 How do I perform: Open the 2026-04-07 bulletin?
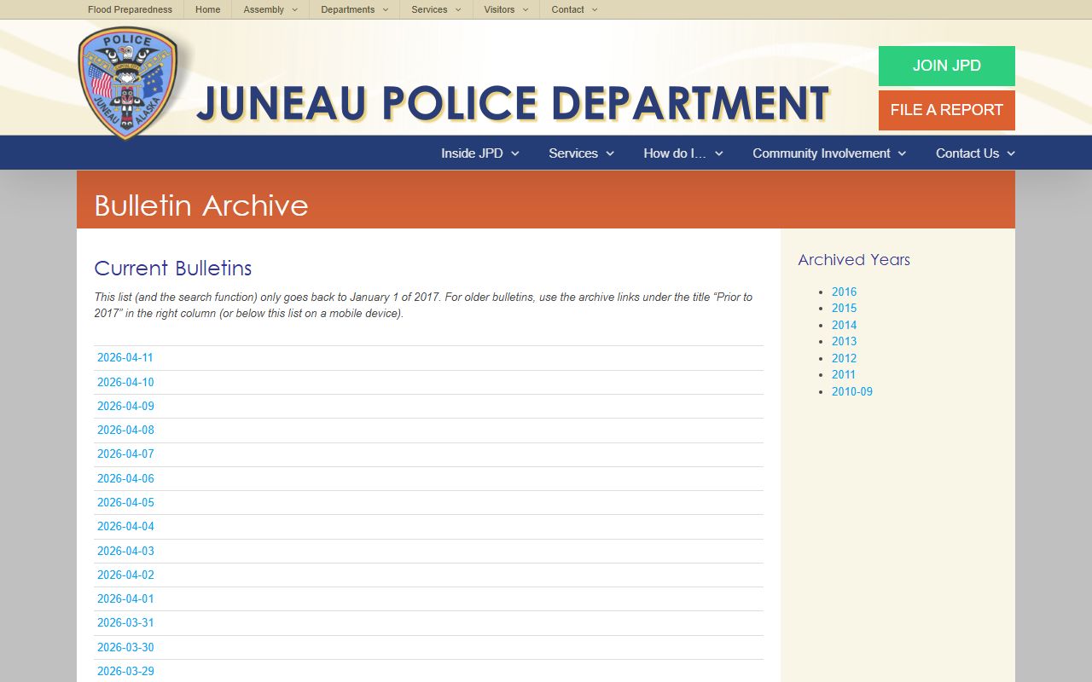[x=125, y=454]
